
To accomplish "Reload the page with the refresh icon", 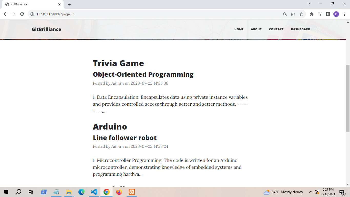I will (22, 14).
